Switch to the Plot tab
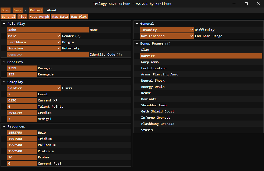This screenshot has height=171, width=264. coord(22,17)
